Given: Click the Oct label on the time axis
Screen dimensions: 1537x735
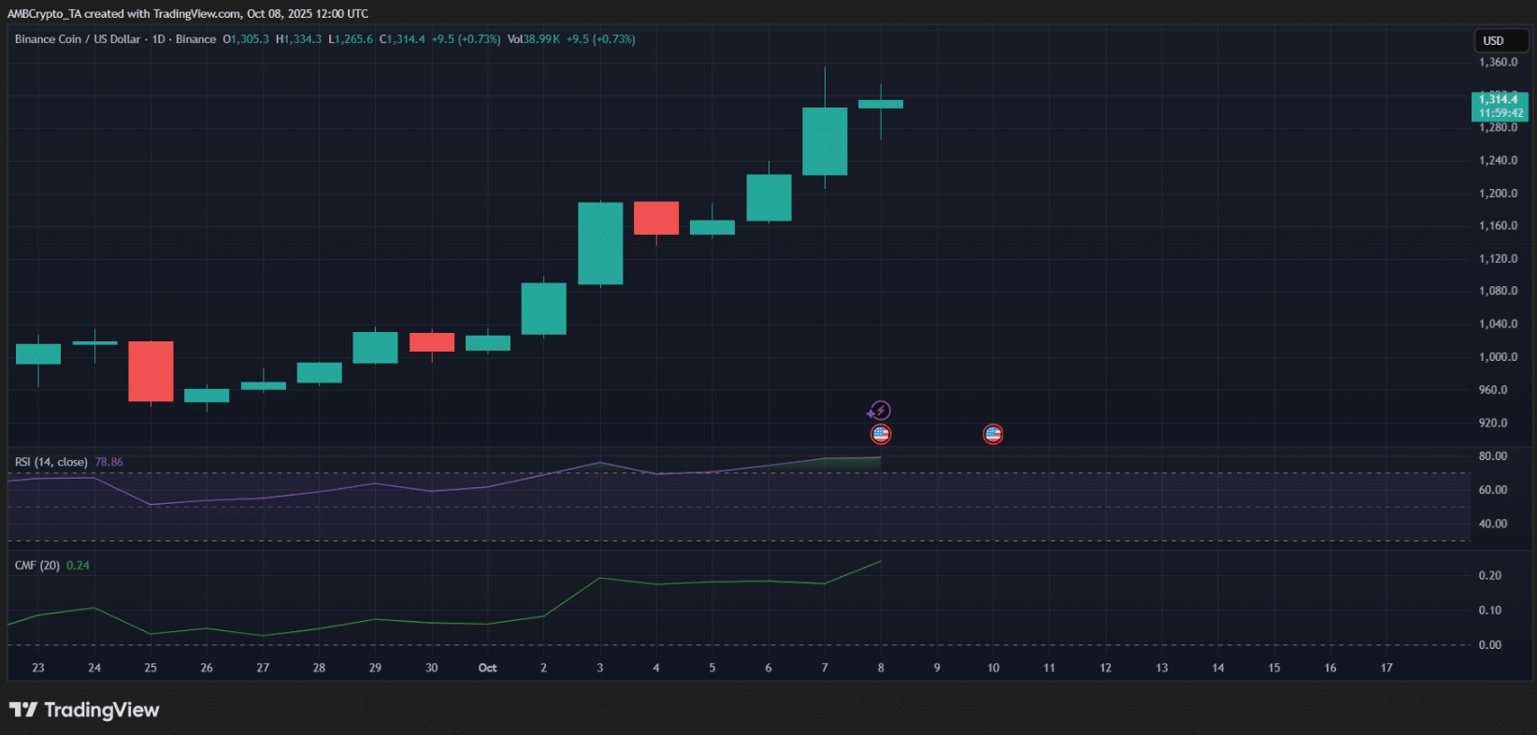Looking at the screenshot, I should point(487,668).
